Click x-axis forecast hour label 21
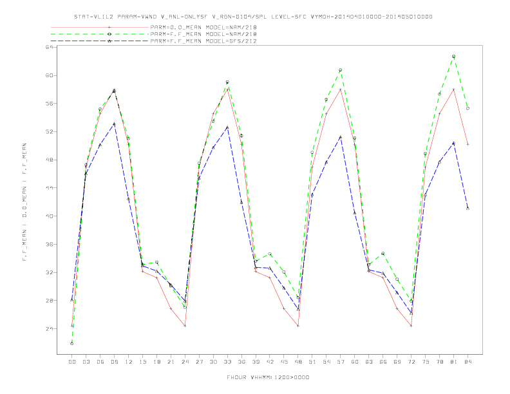Screen dimensions: 510x394 coord(171,362)
